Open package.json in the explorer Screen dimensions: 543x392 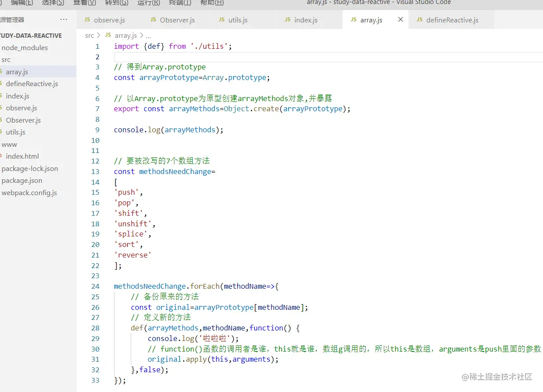tap(22, 181)
